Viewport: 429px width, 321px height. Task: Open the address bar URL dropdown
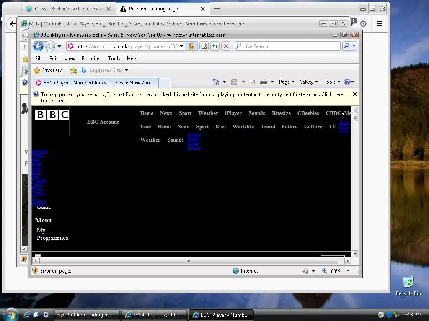tap(181, 46)
